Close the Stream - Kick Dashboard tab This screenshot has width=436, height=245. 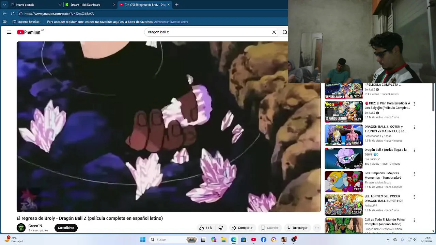tap(114, 5)
